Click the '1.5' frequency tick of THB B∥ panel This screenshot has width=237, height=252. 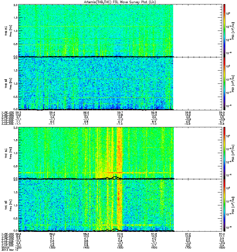tap(15, 70)
